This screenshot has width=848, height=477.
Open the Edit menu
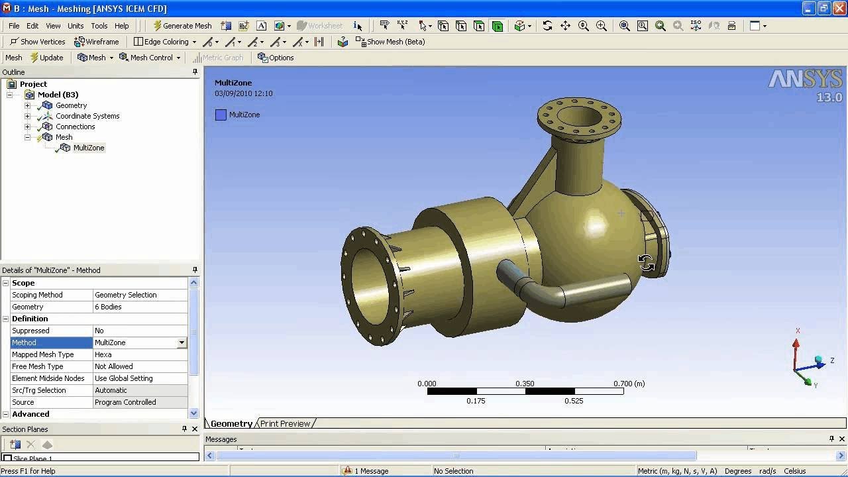point(32,26)
